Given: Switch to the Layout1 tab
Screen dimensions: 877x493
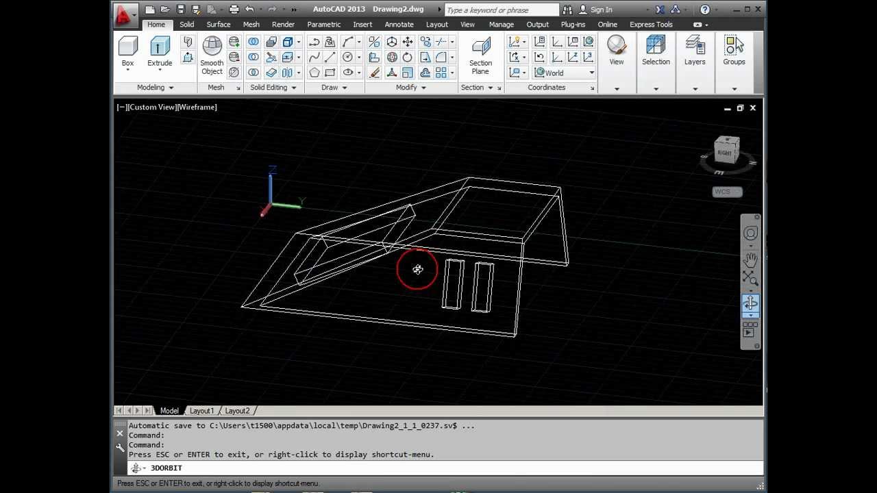Looking at the screenshot, I should tap(201, 411).
